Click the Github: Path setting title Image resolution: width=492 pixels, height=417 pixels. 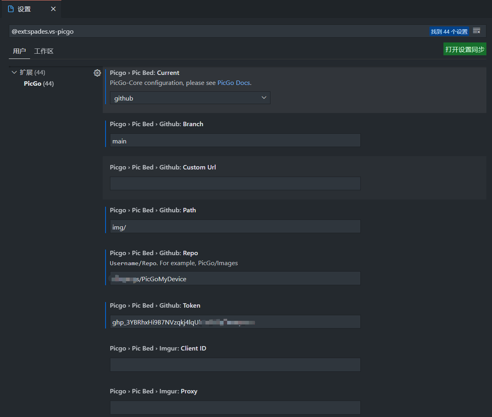[x=153, y=210]
